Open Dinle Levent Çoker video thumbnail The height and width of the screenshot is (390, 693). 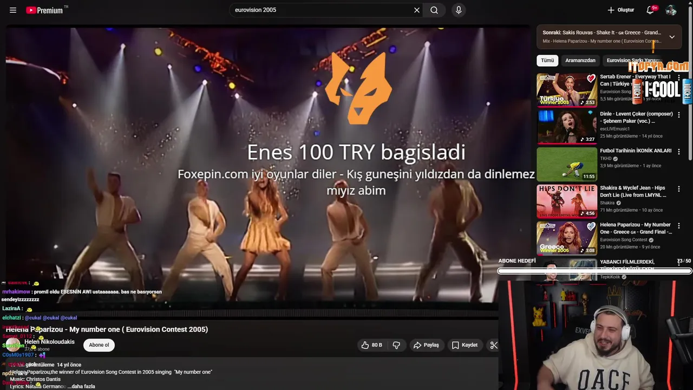click(567, 127)
